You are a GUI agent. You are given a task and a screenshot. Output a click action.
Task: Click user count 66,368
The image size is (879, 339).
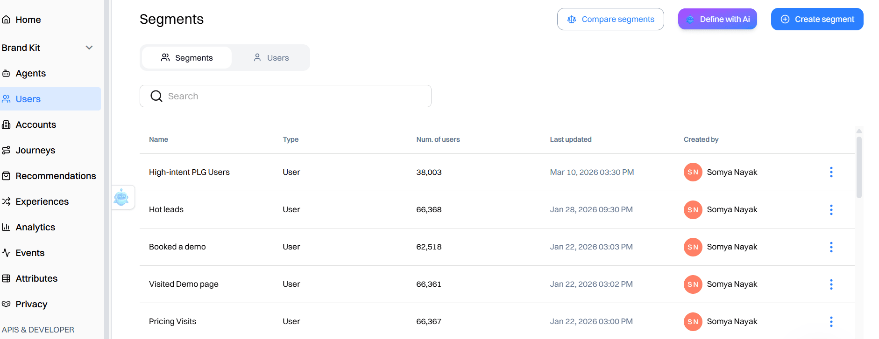429,209
